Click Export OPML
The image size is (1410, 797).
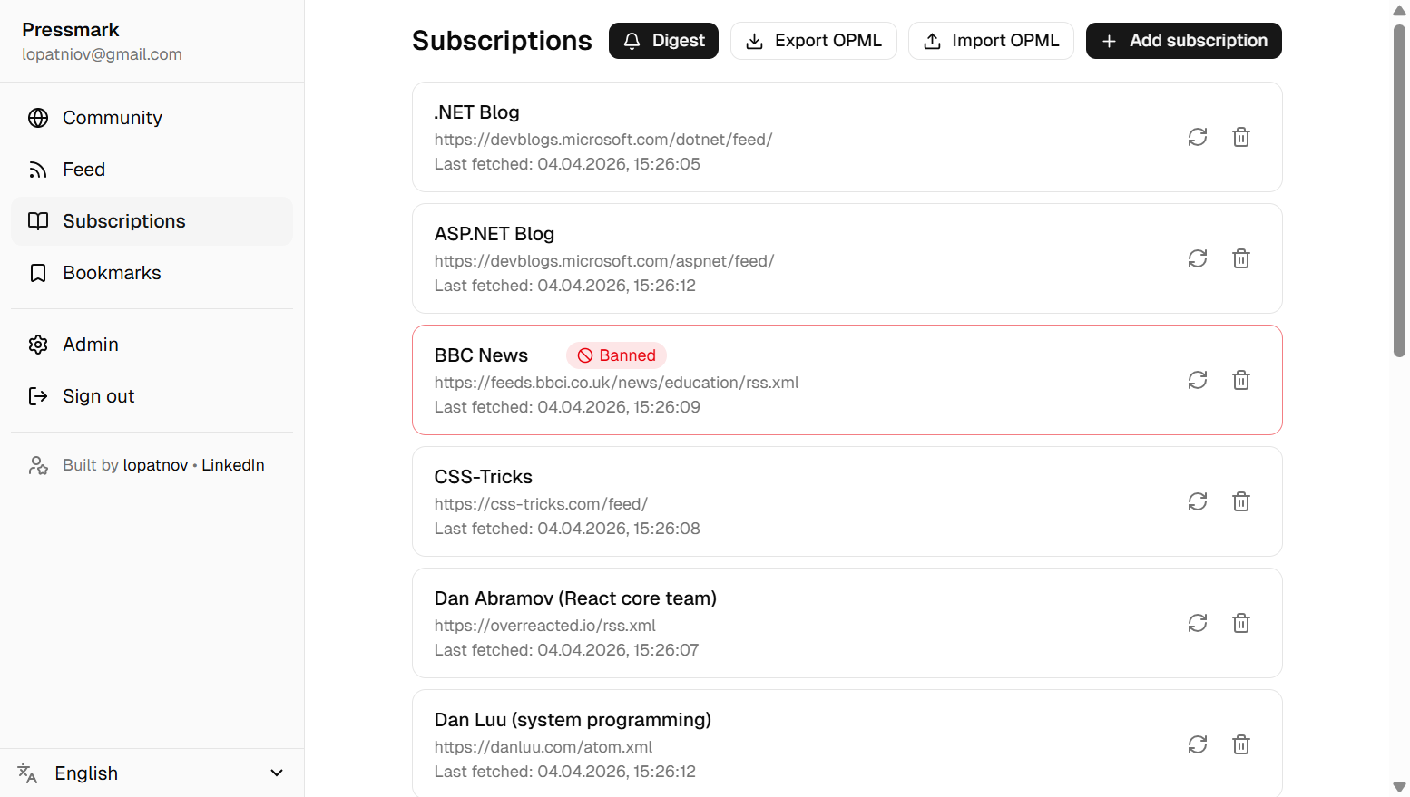tap(814, 41)
